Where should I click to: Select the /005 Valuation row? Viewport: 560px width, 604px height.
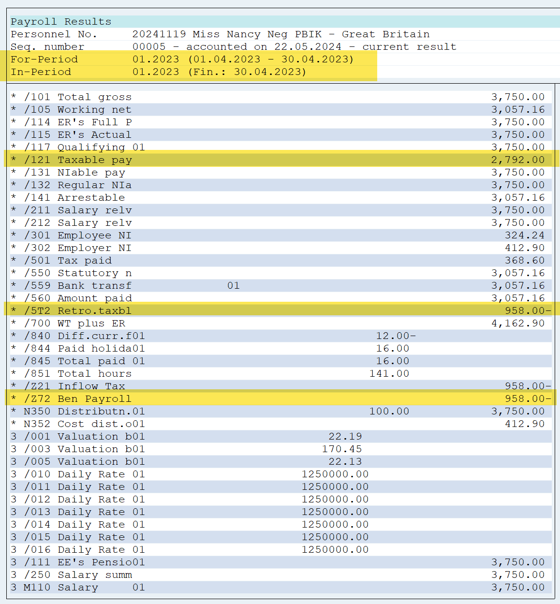(280, 462)
